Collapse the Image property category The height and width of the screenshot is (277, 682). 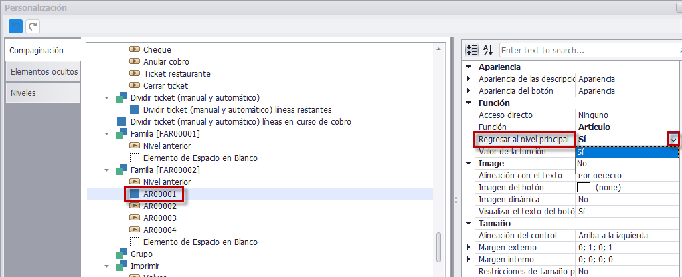pyautogui.click(x=468, y=164)
